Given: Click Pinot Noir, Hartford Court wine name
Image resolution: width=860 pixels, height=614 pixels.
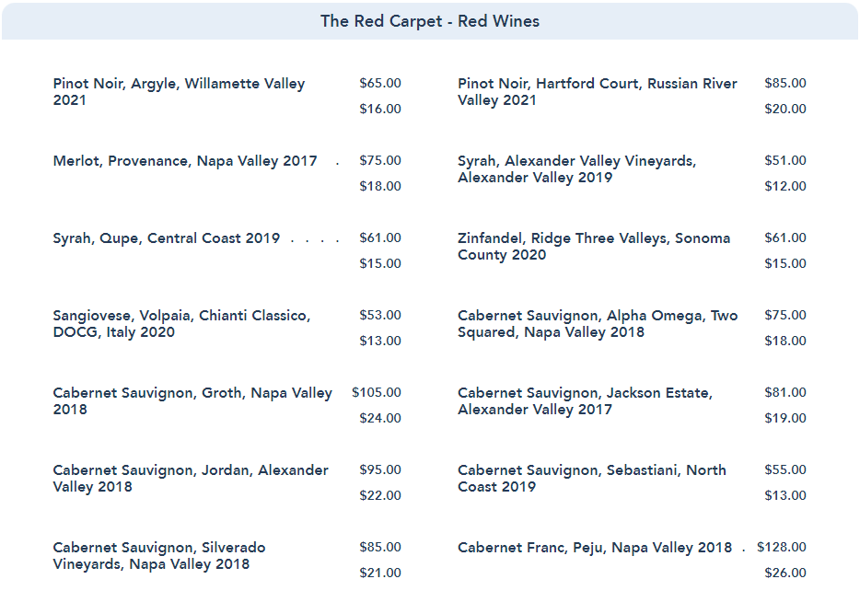Looking at the screenshot, I should pos(598,91).
